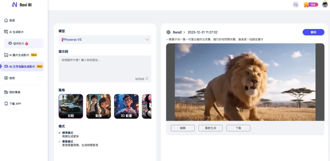The height and width of the screenshot is (161, 330).
Task: Click the 更高質量視頻，生成時間更長 text
Action: pos(80,145)
